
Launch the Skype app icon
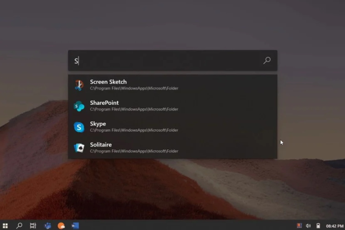point(79,127)
